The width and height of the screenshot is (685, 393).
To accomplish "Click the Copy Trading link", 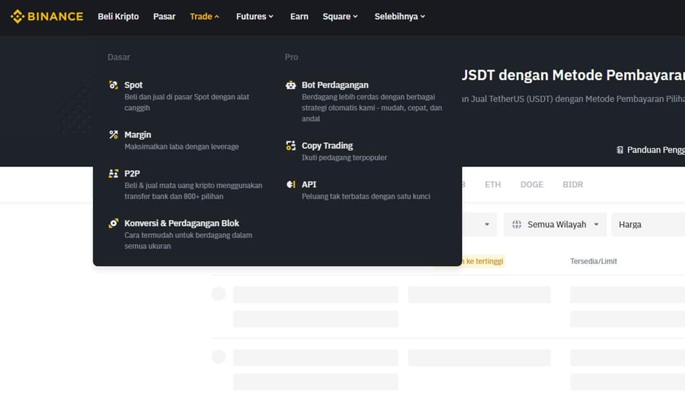I will coord(327,145).
